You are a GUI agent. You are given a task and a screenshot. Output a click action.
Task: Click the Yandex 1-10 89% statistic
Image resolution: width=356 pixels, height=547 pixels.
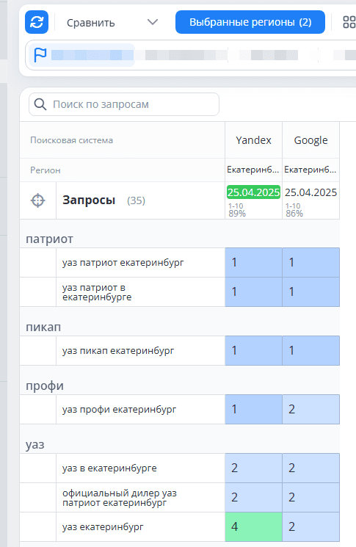pos(237,210)
